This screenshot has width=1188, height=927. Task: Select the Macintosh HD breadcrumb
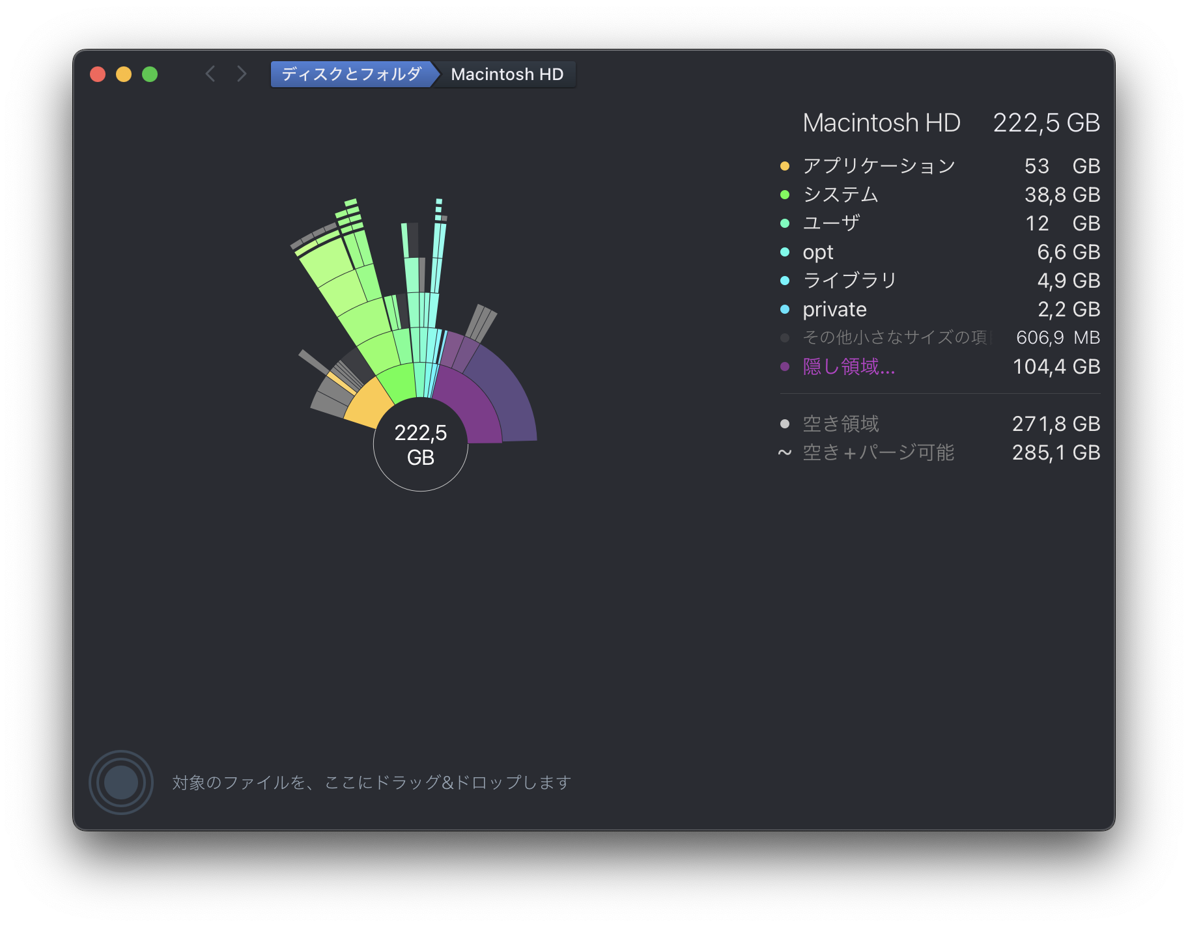click(x=507, y=74)
